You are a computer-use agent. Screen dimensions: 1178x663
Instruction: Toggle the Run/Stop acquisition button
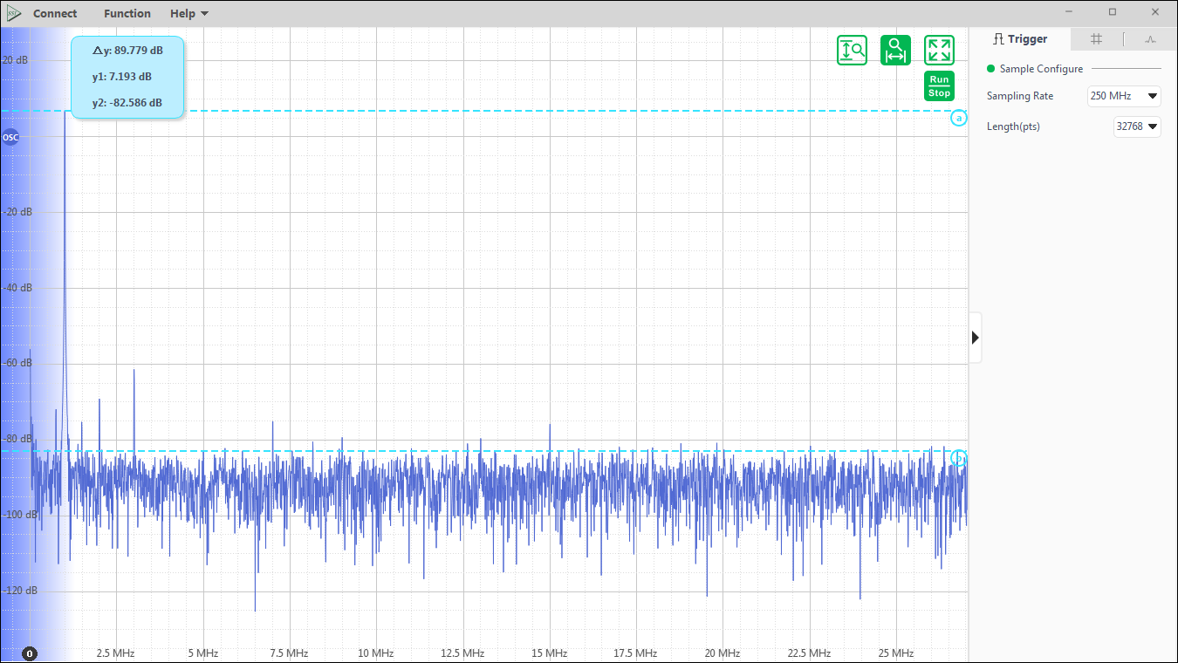coord(939,85)
